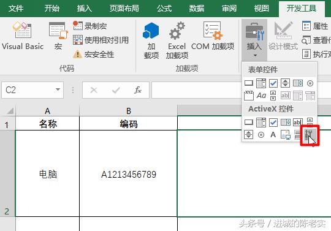Open the 审阅 tab
This screenshot has width=331, height=231.
(x=229, y=9)
